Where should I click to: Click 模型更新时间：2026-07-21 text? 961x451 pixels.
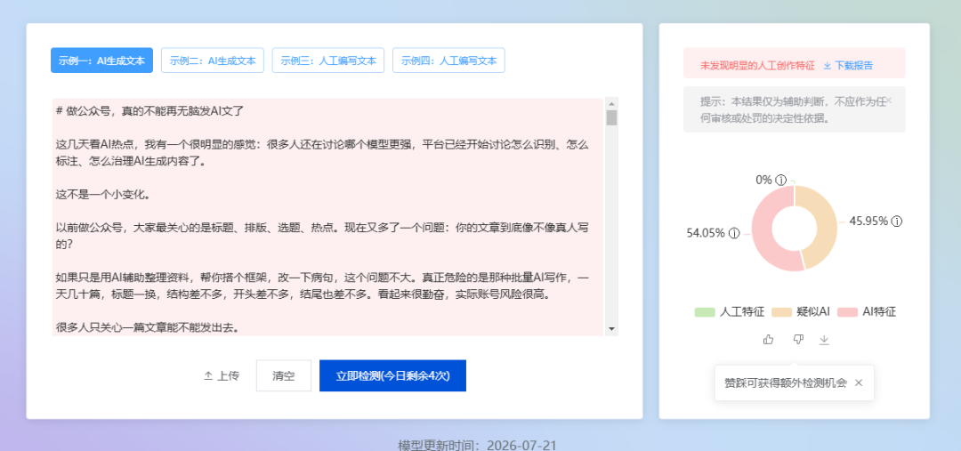pyautogui.click(x=478, y=445)
